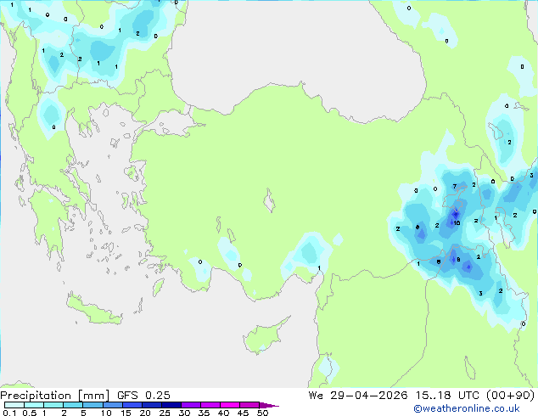The width and height of the screenshot is (538, 416).
Task: Select the 5–10 mm legend color box
Action: click(92, 405)
